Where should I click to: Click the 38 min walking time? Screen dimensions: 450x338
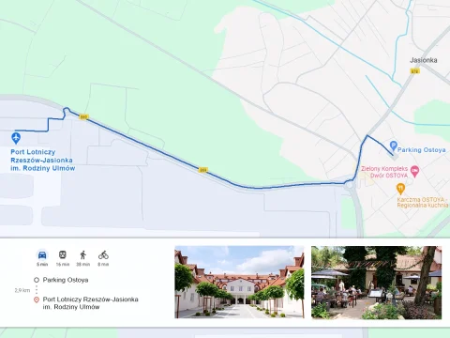pyautogui.click(x=83, y=265)
